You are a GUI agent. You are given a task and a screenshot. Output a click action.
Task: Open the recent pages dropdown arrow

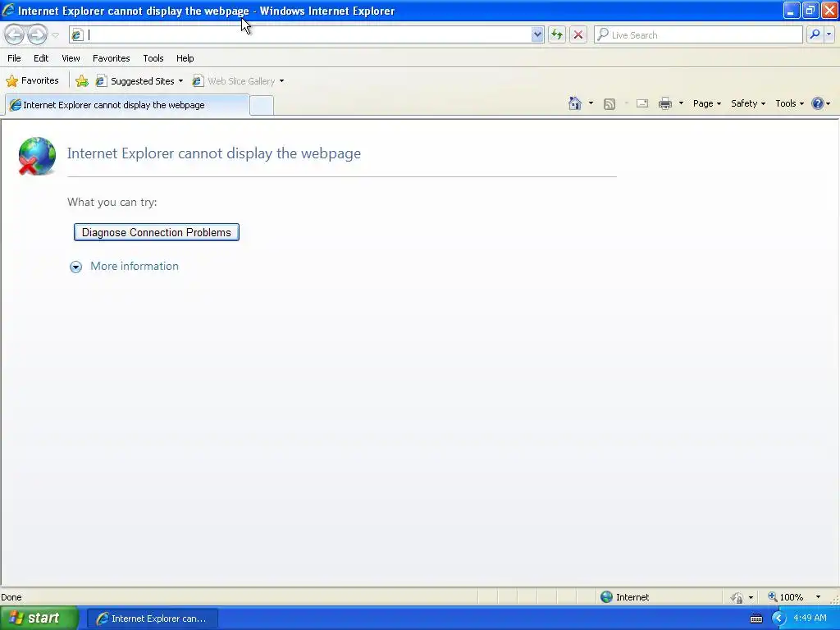(55, 35)
